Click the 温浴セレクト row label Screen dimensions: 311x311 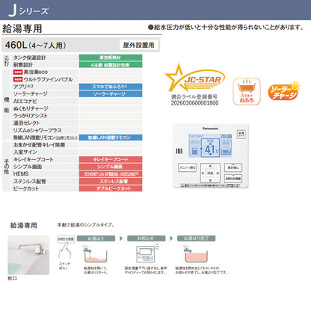[26, 123]
